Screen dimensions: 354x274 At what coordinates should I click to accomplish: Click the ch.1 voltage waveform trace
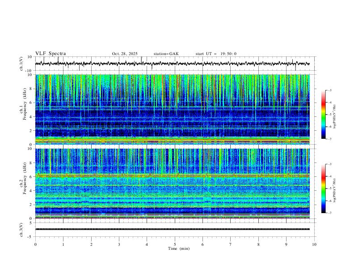[172, 64]
